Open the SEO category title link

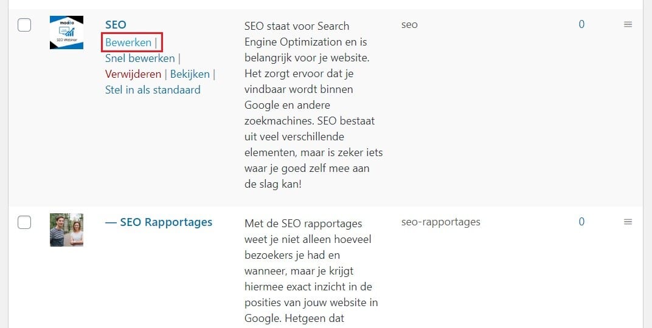click(x=116, y=24)
